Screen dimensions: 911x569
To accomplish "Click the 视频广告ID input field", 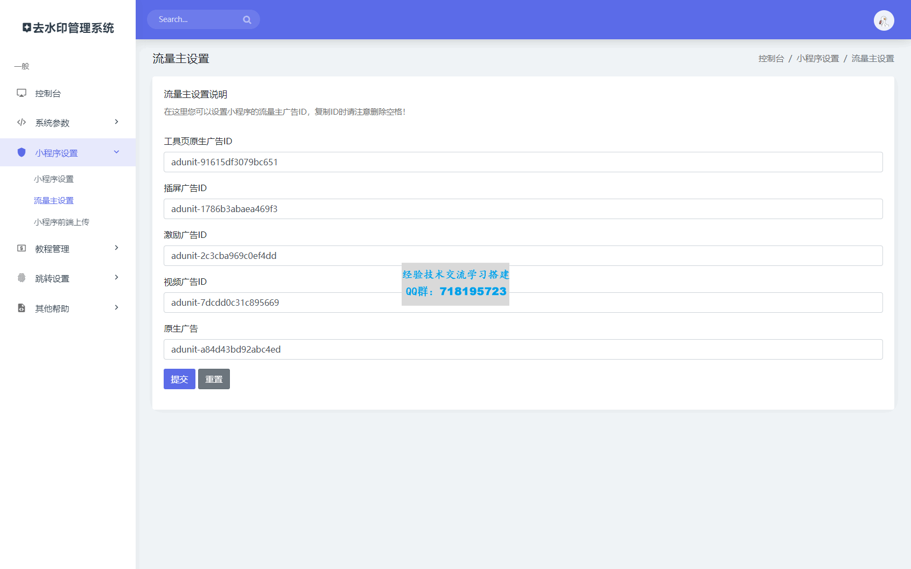I will (523, 303).
